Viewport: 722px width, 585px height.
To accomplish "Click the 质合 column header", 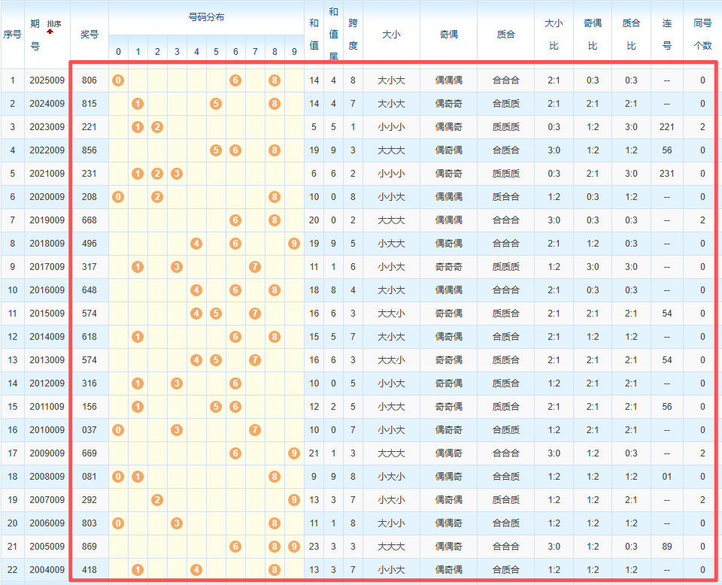I will click(505, 35).
